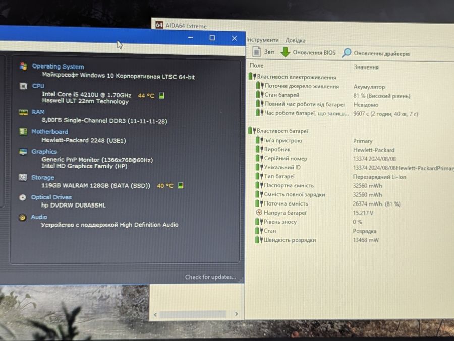This screenshot has width=454, height=341.
Task: Click Check for updates link
Action: pos(210,277)
